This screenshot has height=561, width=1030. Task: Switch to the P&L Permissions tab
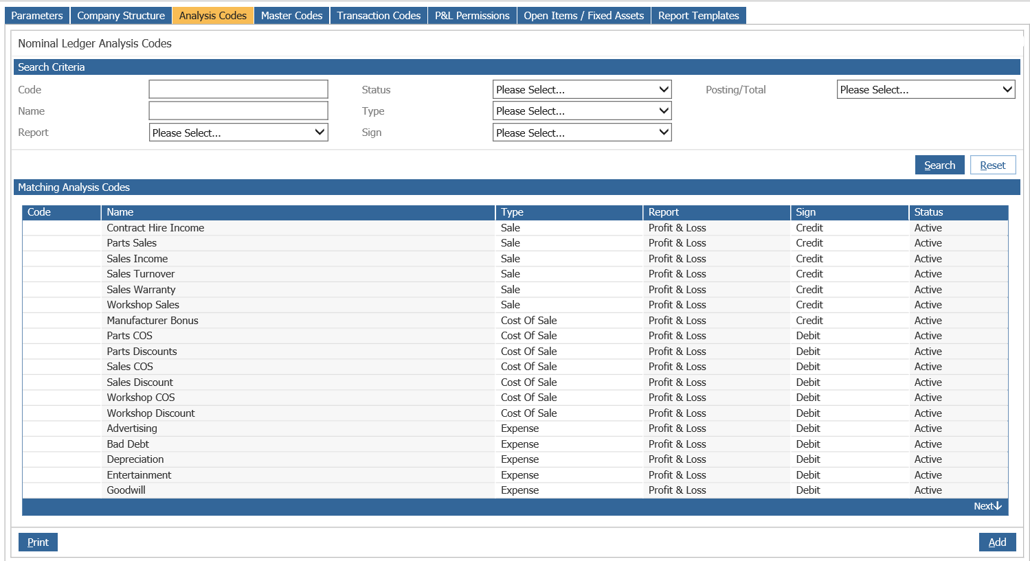click(x=472, y=15)
